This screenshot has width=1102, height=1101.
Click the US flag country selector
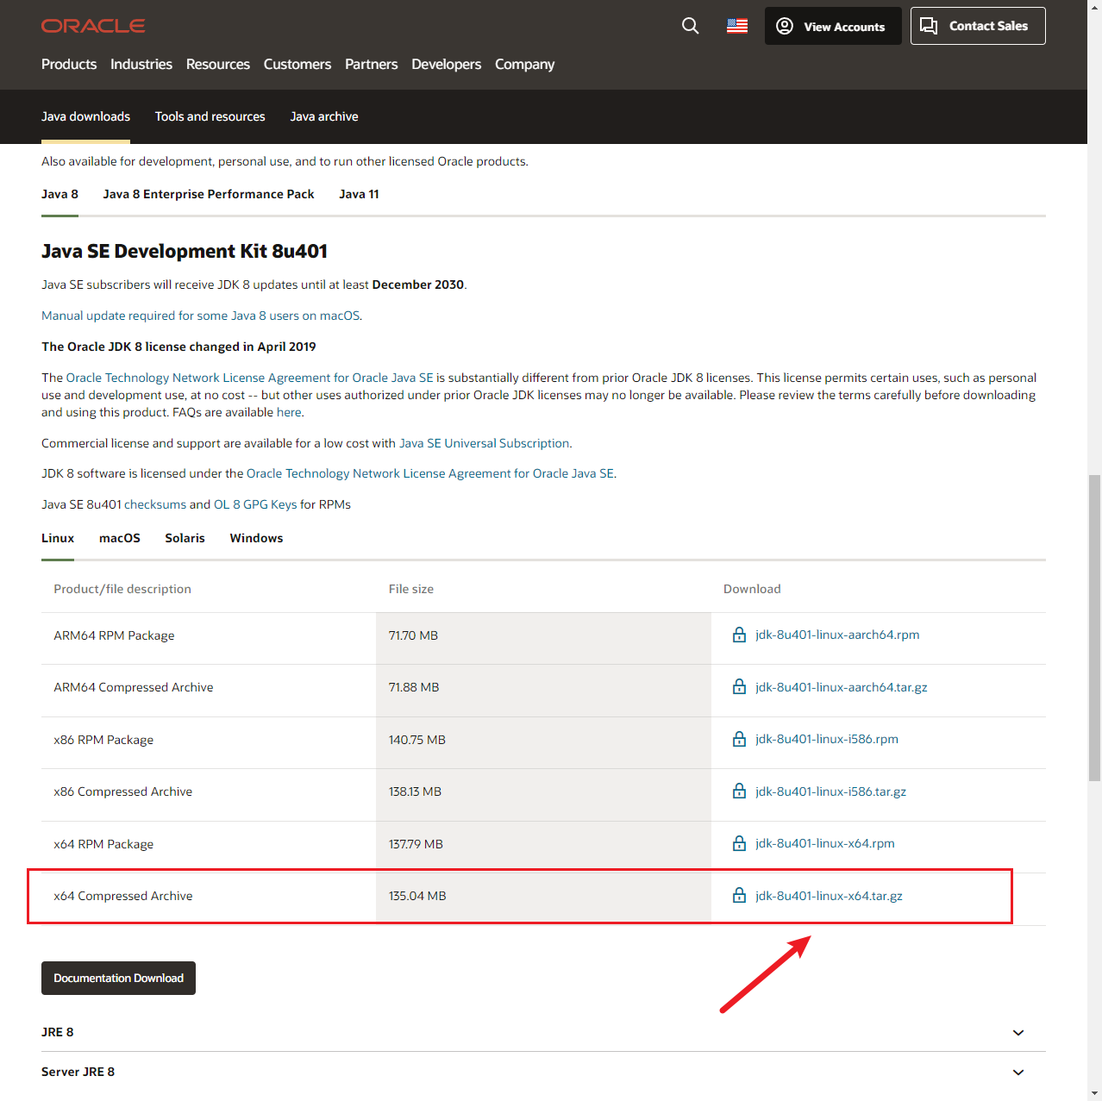click(737, 26)
